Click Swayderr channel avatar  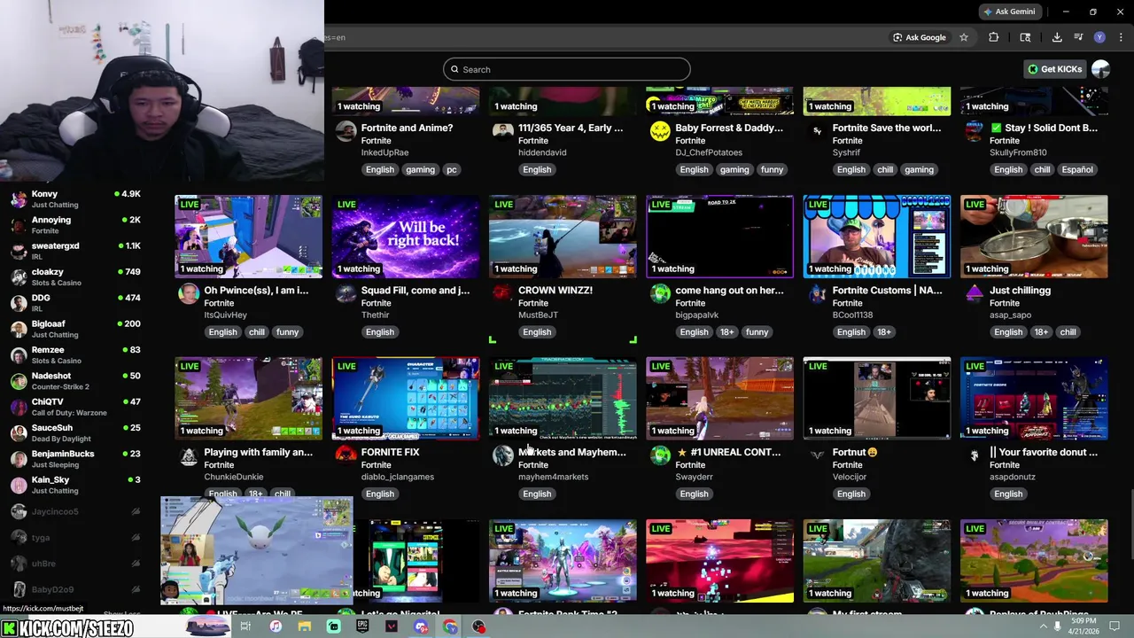(660, 455)
